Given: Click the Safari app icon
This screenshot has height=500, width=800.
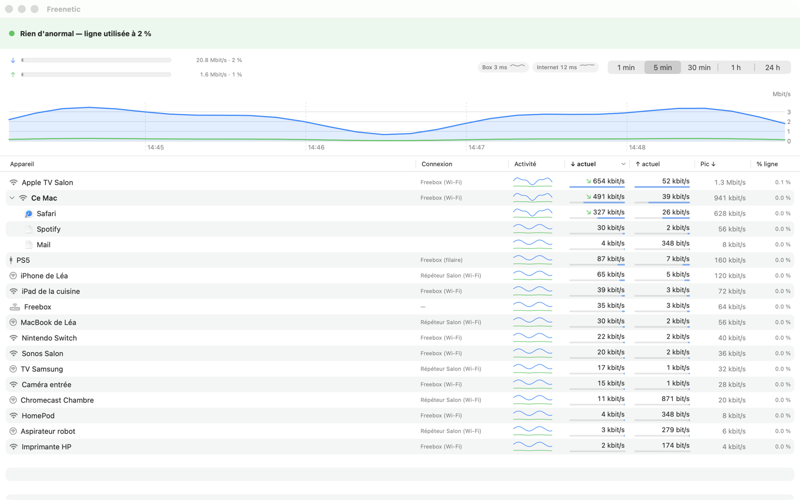Looking at the screenshot, I should [x=29, y=213].
